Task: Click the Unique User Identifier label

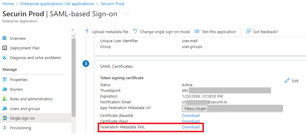Action: click(119, 41)
